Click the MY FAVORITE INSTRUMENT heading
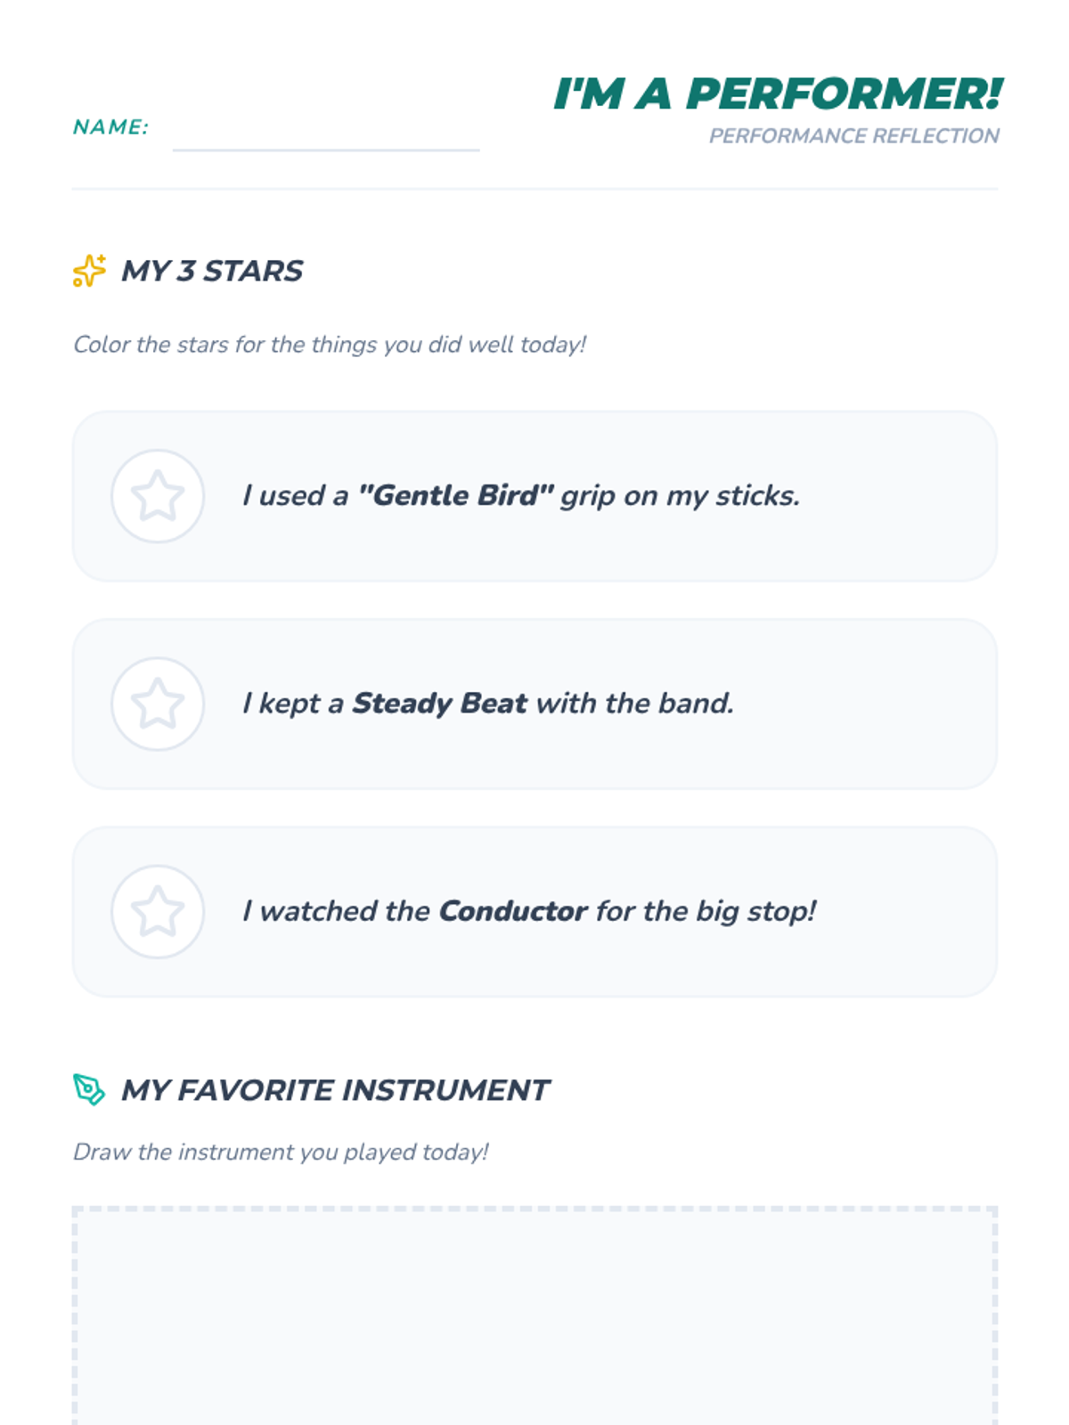The image size is (1069, 1425). (335, 1090)
